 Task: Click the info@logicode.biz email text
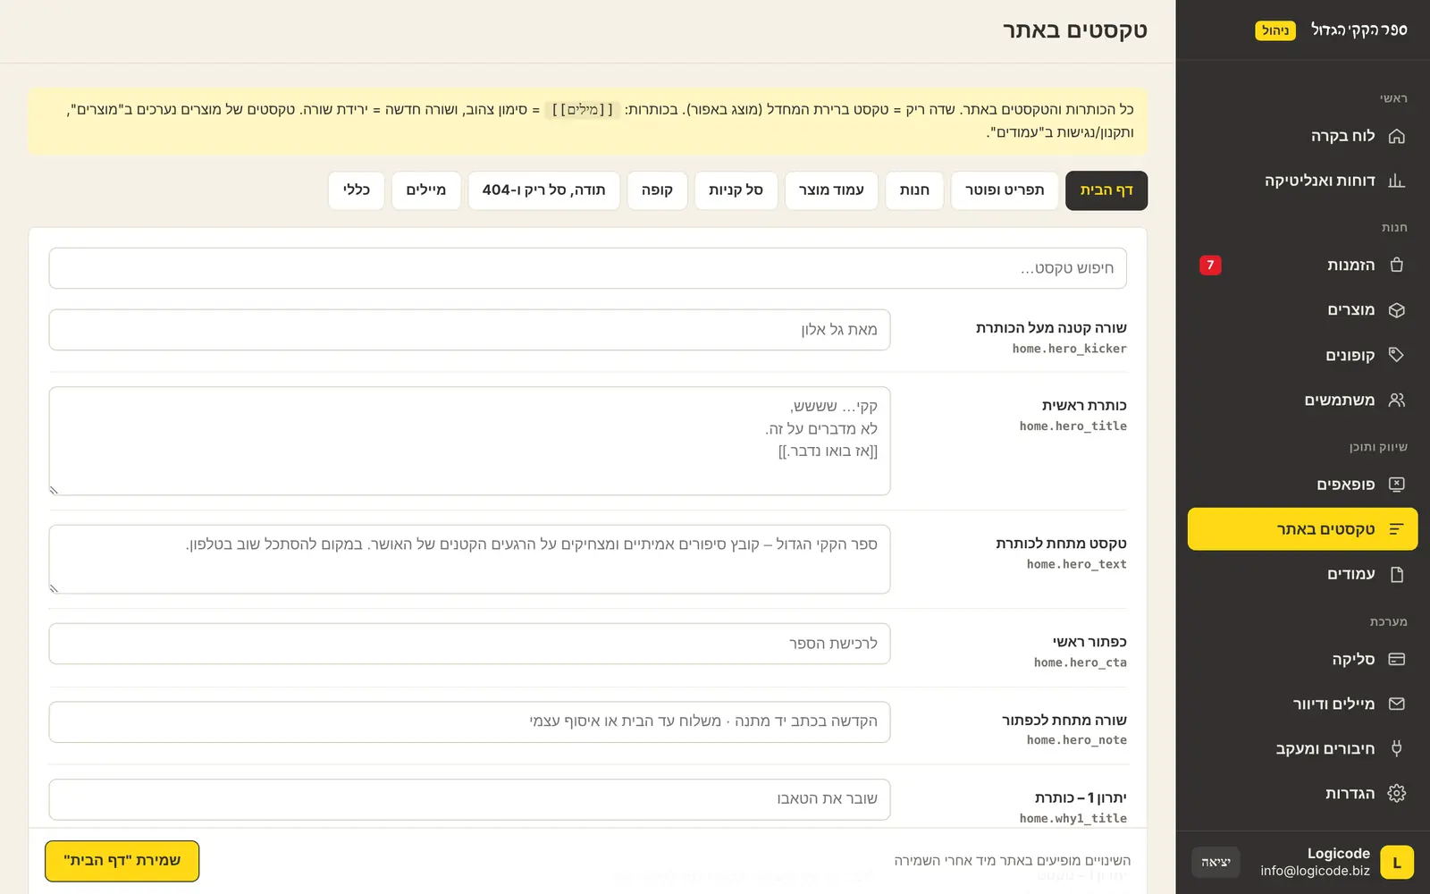(x=1315, y=871)
